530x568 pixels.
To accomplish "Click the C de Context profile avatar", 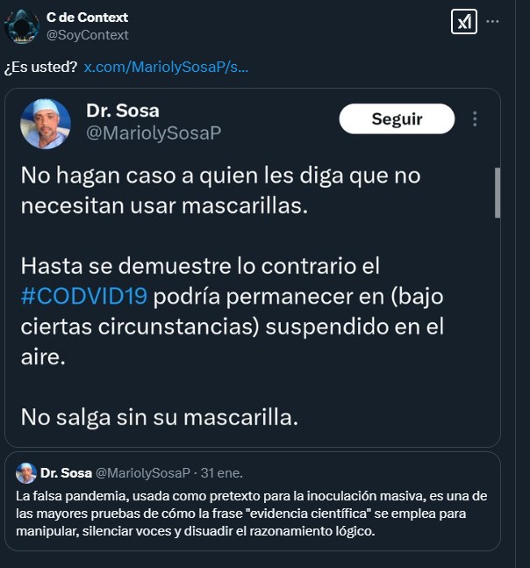I will pyautogui.click(x=21, y=26).
